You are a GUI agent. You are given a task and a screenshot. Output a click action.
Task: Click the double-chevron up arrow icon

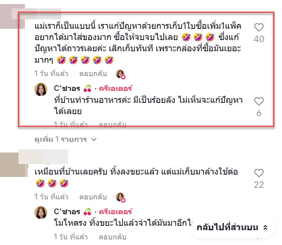click(x=265, y=227)
